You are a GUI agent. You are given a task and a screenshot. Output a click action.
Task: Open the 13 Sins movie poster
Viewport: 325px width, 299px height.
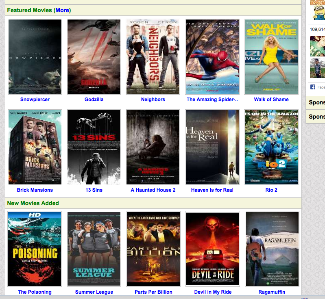tap(94, 147)
